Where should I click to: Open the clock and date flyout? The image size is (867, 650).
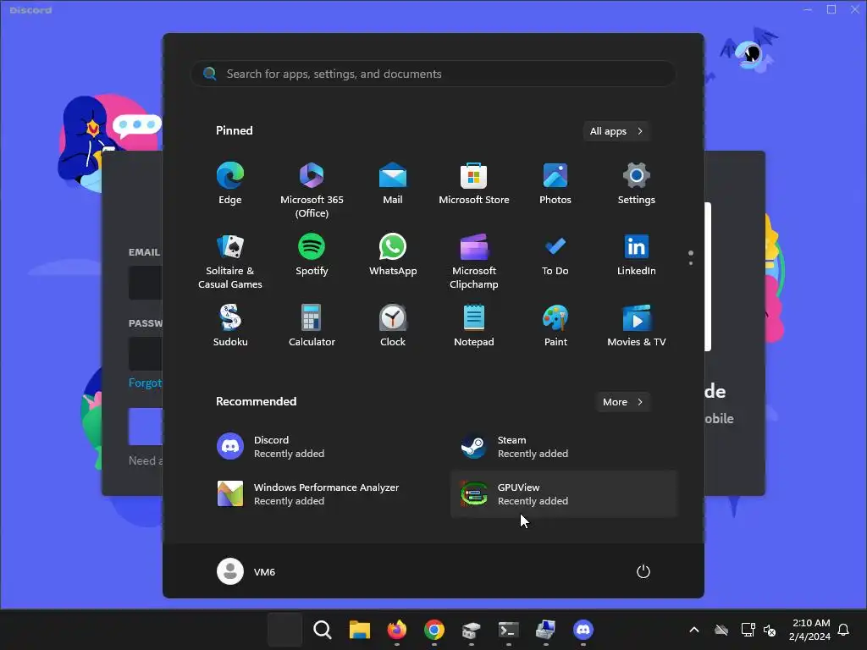click(x=810, y=630)
